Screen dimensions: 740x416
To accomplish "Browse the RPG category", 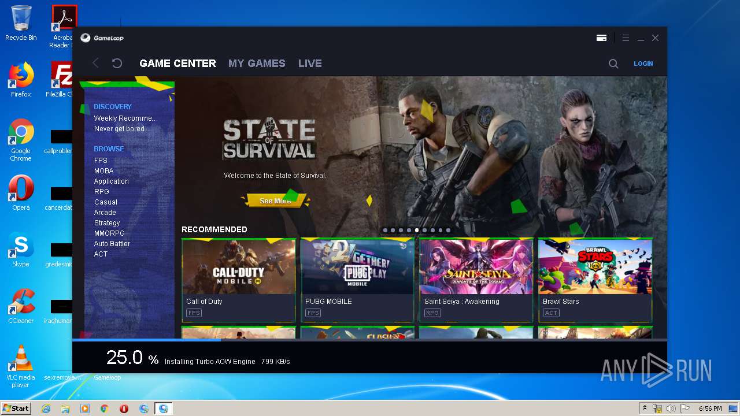I will point(101,192).
